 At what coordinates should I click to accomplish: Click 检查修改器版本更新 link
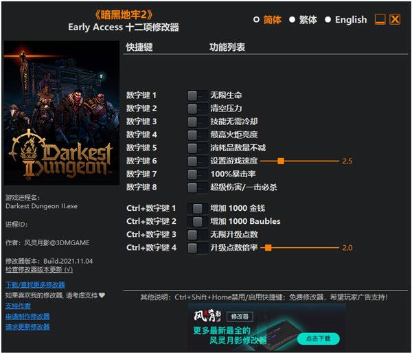(38, 269)
